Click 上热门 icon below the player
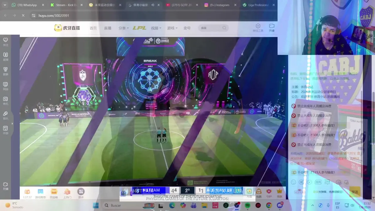 click(x=67, y=193)
